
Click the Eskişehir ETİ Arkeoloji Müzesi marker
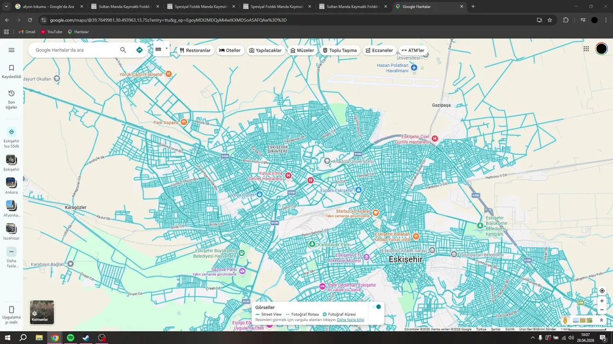[x=366, y=257]
